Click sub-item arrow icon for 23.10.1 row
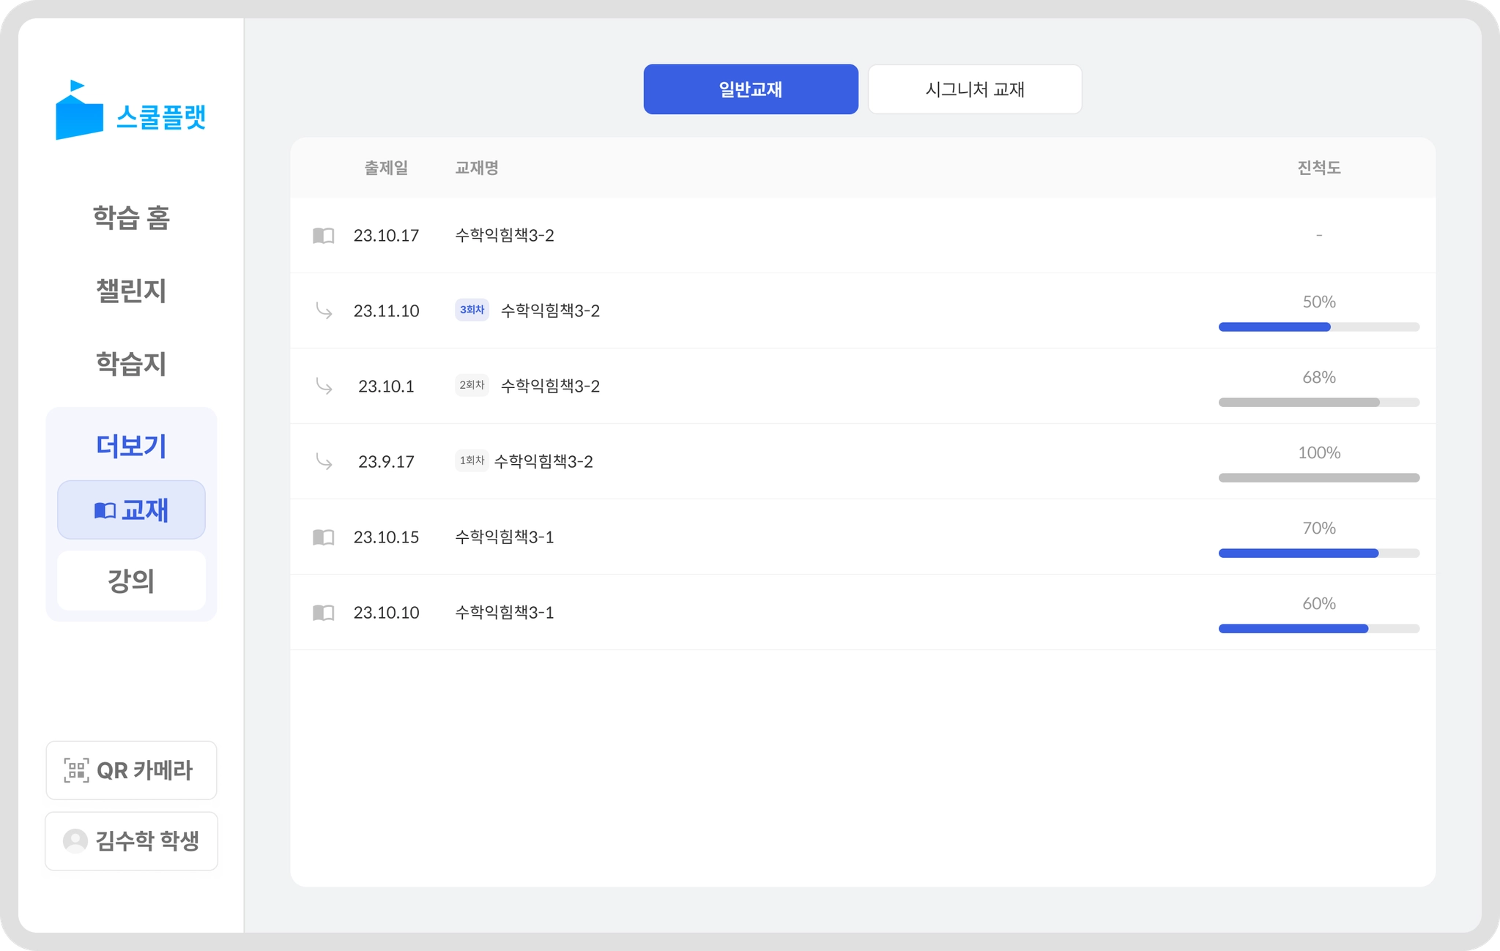 324,387
